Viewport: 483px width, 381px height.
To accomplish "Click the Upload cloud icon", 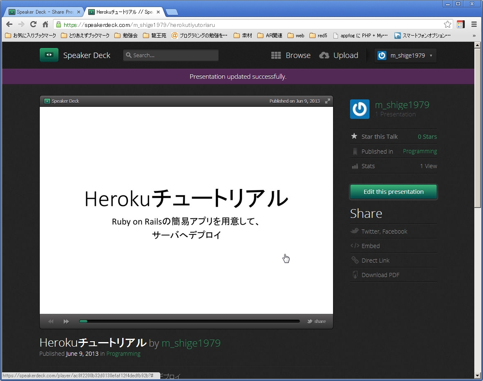I will (324, 55).
